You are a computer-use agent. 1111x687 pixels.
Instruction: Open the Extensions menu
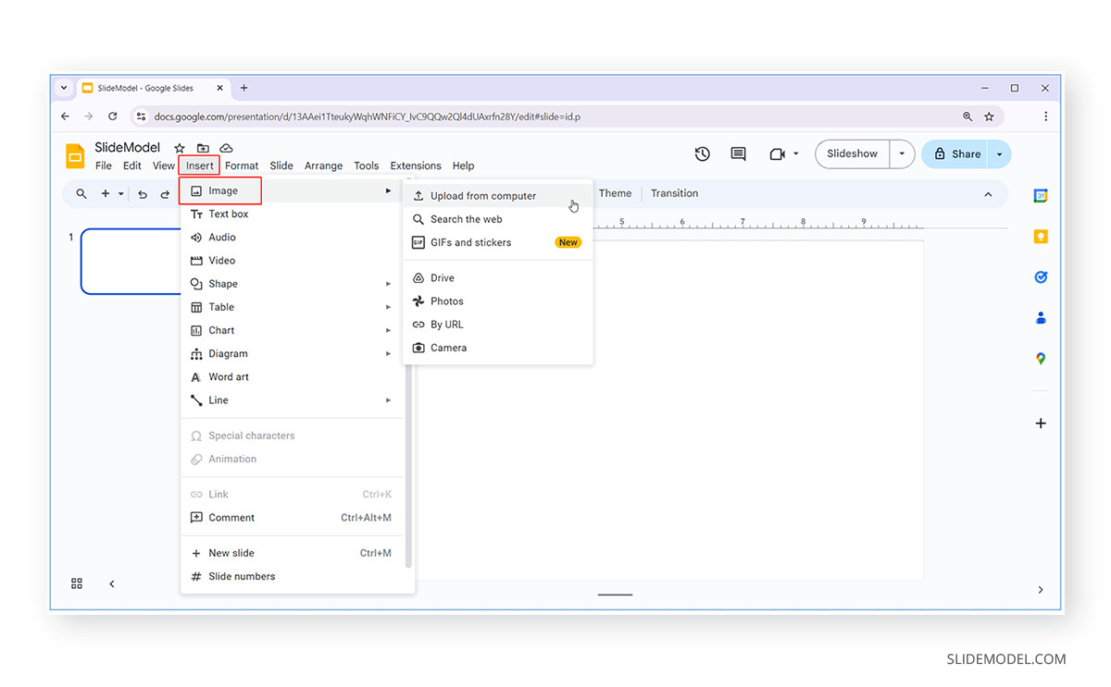coord(416,166)
